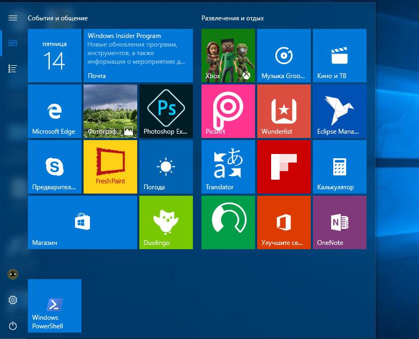The height and width of the screenshot is (339, 419).
Task: Open the Почта mail live tile
Action: (x=138, y=56)
